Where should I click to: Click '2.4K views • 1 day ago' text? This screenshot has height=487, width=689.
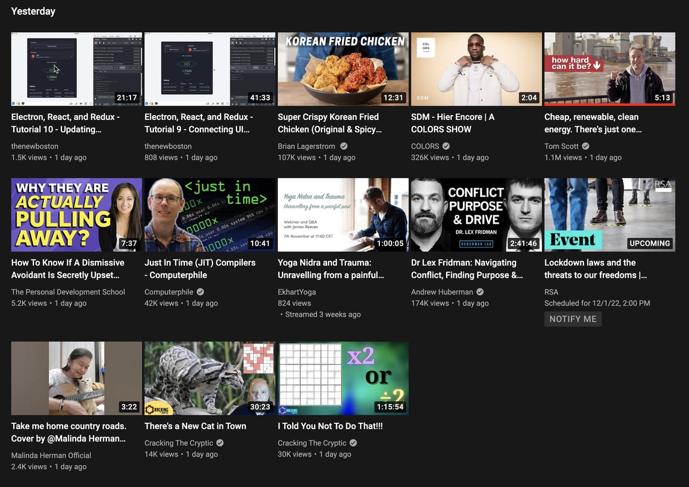click(49, 467)
